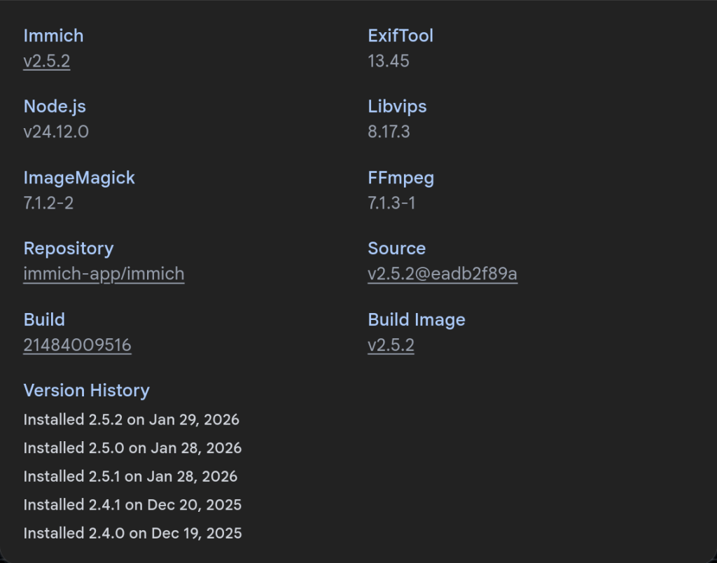Click the ExifTool label heading
717x563 pixels.
tap(401, 36)
